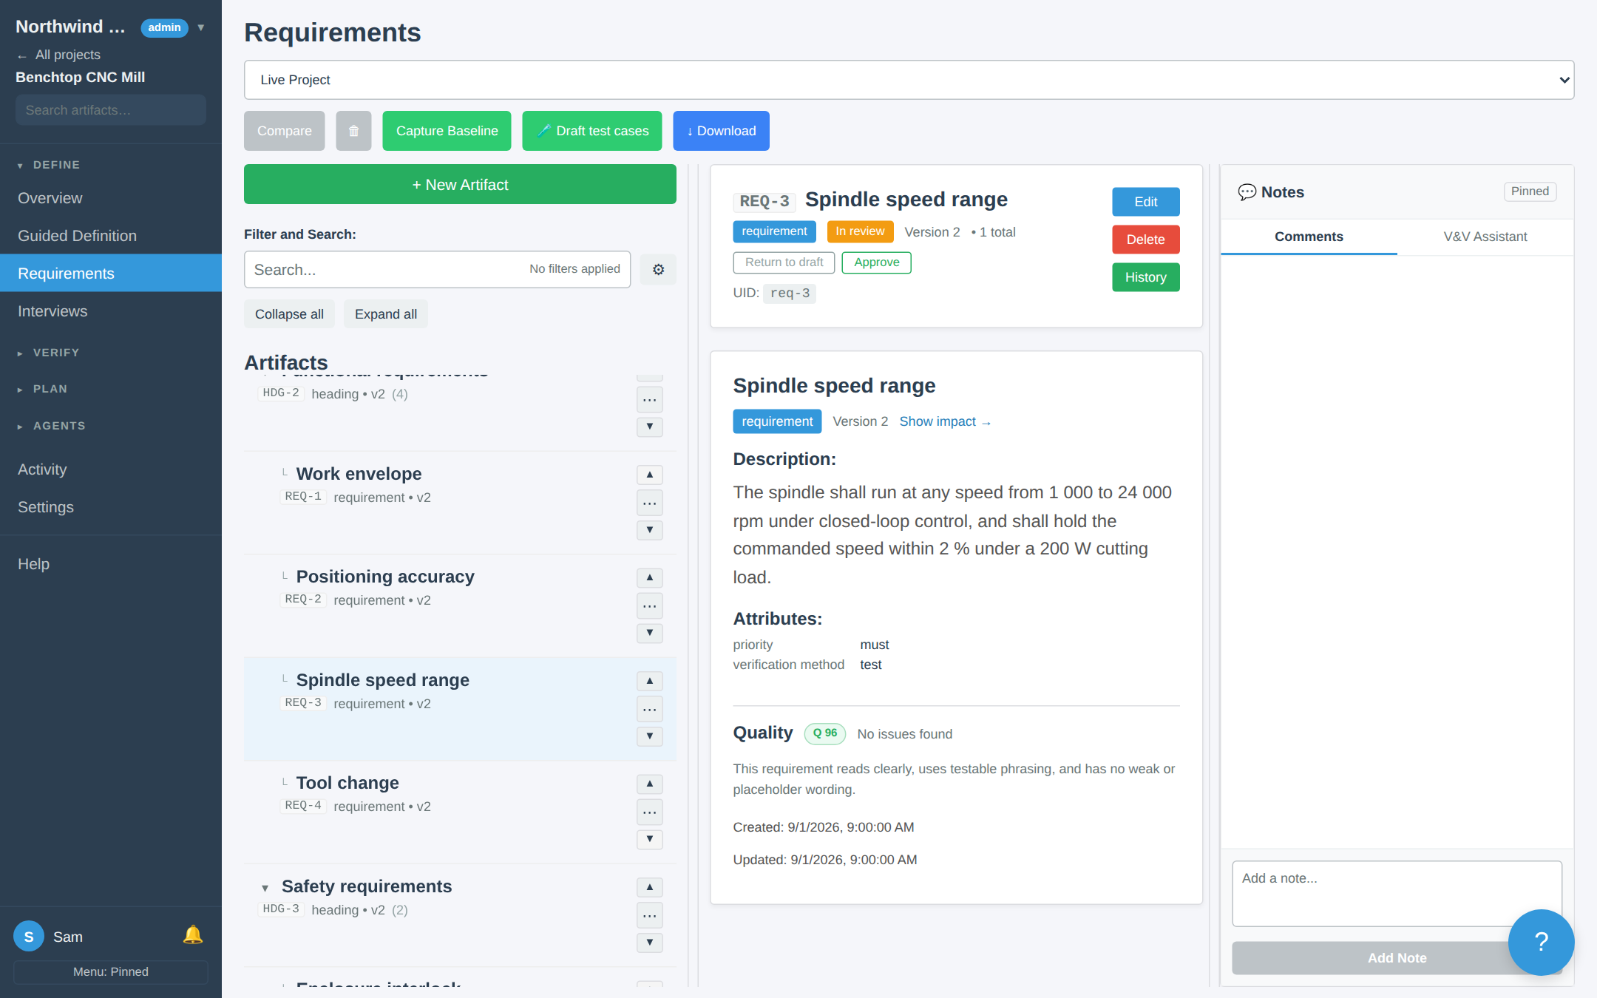Collapse the Safety requirements heading
Screen dimensions: 1597x998
tap(265, 888)
